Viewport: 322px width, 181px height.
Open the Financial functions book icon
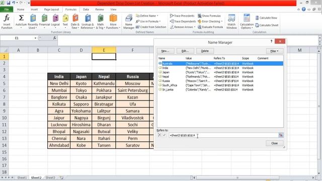click(44, 18)
